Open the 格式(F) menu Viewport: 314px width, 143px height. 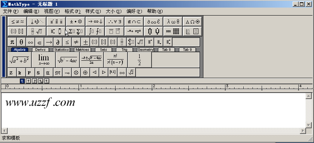(x=73, y=11)
